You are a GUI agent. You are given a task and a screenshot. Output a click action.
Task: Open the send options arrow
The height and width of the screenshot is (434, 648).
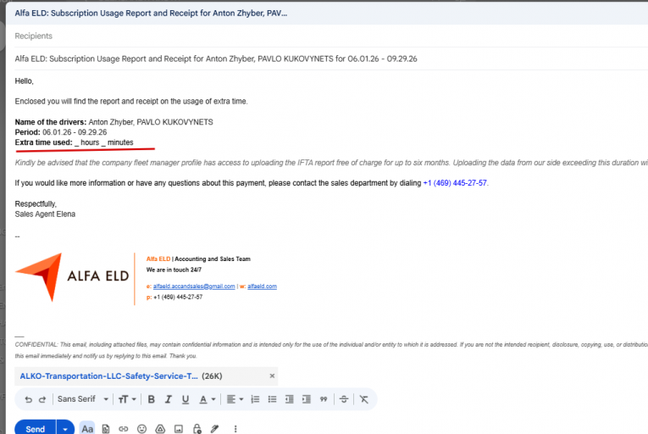(65, 429)
